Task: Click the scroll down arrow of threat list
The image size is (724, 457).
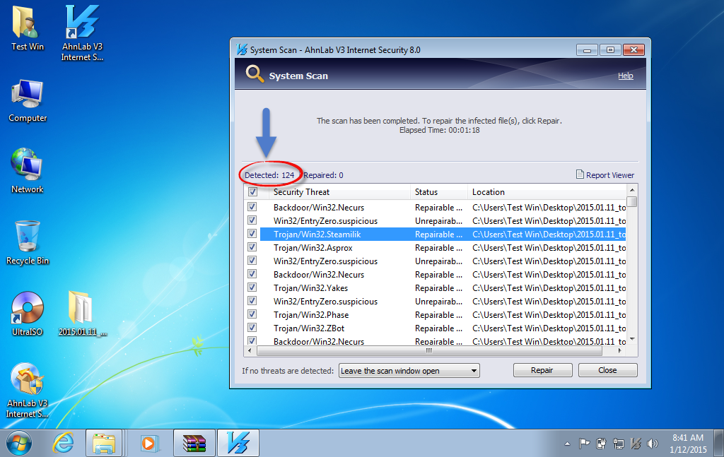Action: point(632,340)
